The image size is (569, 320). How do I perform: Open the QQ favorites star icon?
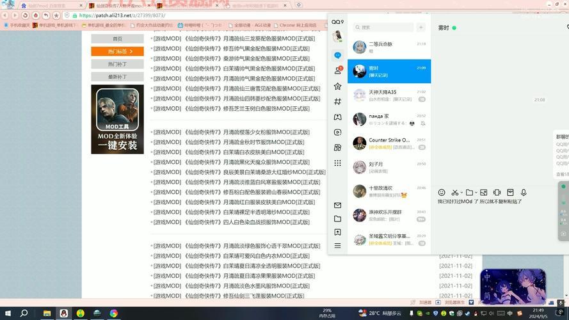337,86
